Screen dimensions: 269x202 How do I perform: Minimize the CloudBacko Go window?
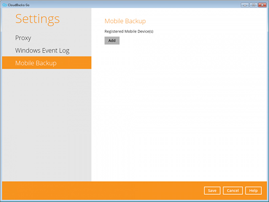point(245,5)
